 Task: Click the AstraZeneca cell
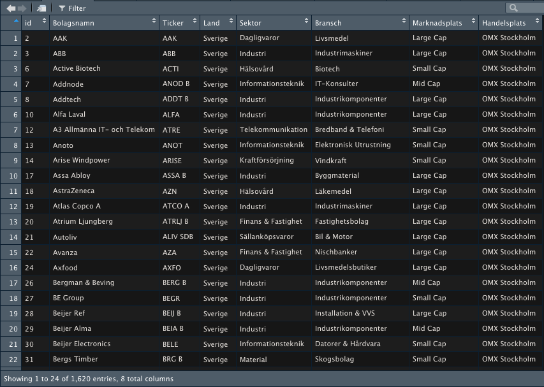[104, 191]
